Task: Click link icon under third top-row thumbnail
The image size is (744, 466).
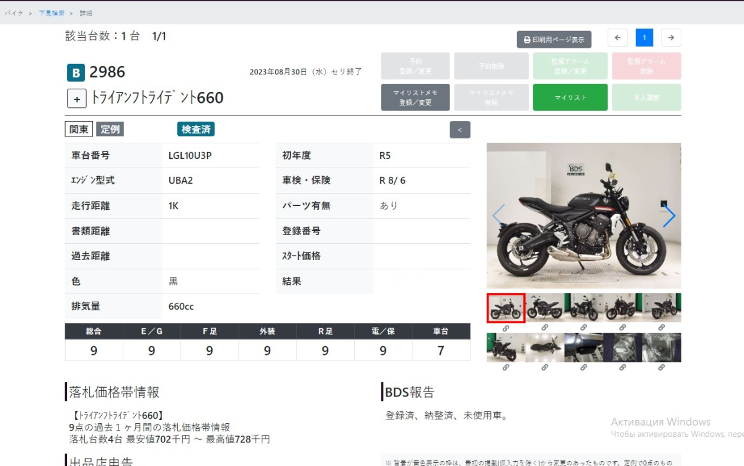Action: [583, 328]
